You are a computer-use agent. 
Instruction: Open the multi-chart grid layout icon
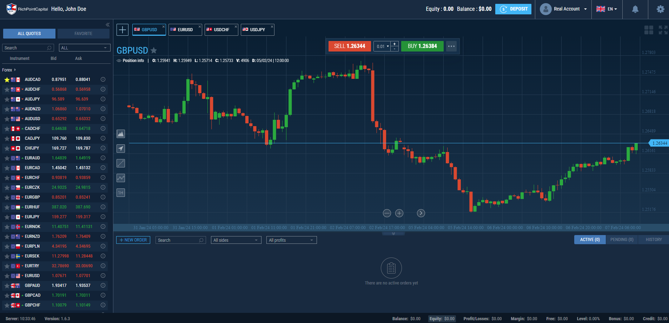click(649, 30)
